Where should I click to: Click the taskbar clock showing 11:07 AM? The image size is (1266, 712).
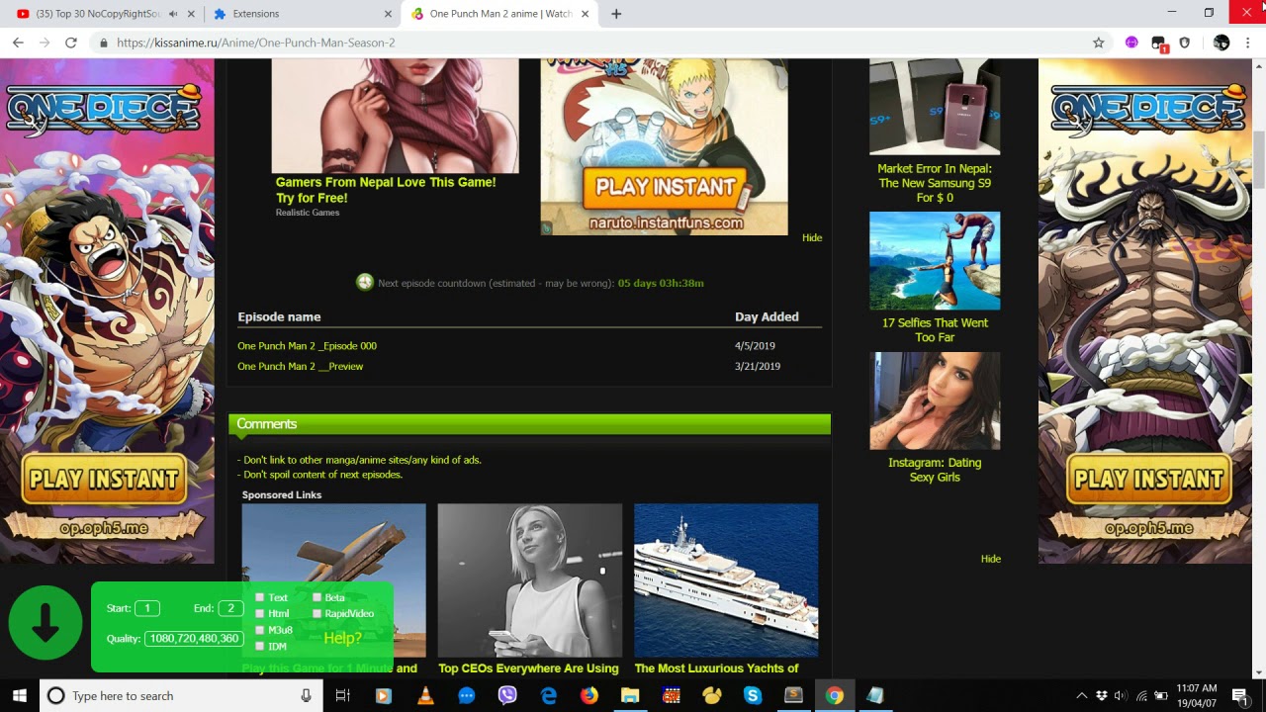coord(1196,695)
